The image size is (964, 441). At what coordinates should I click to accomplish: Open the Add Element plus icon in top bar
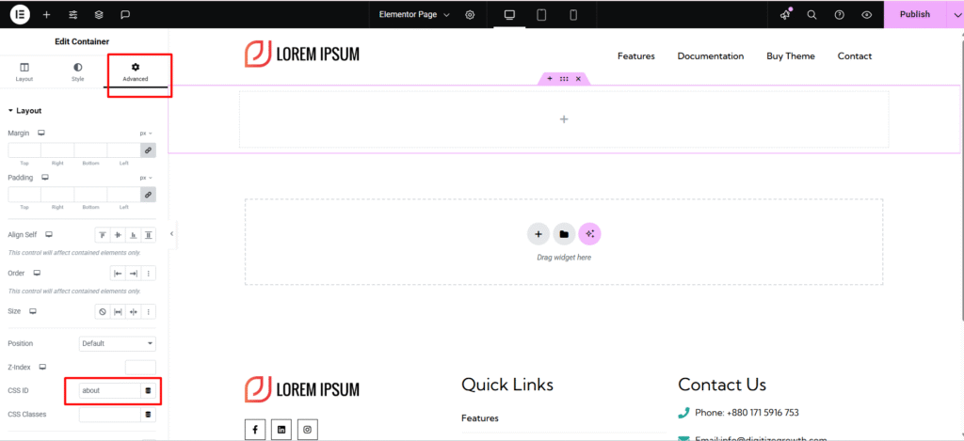click(46, 15)
